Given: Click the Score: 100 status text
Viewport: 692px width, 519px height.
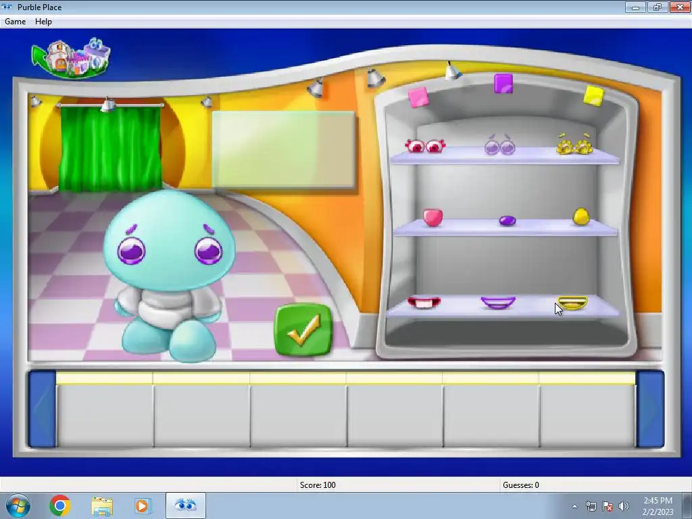Looking at the screenshot, I should [x=318, y=485].
